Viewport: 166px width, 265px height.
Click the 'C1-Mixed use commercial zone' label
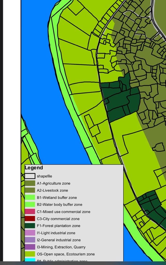pos(63,212)
